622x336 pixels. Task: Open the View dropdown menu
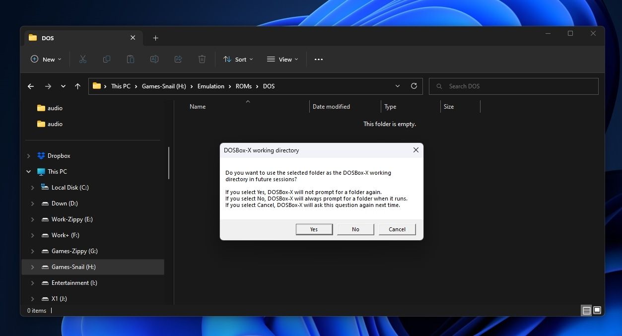tap(282, 60)
